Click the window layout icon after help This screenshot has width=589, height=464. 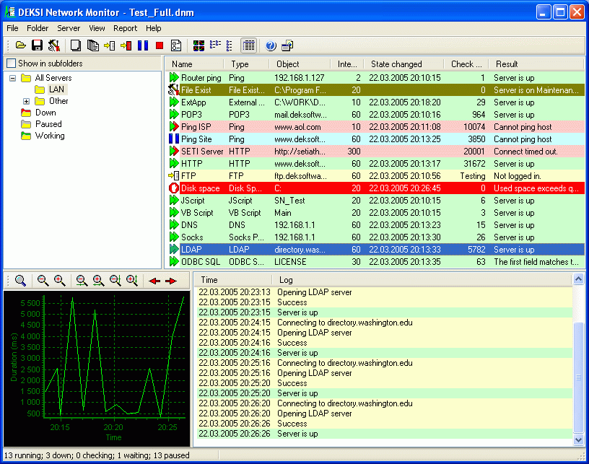click(x=287, y=45)
